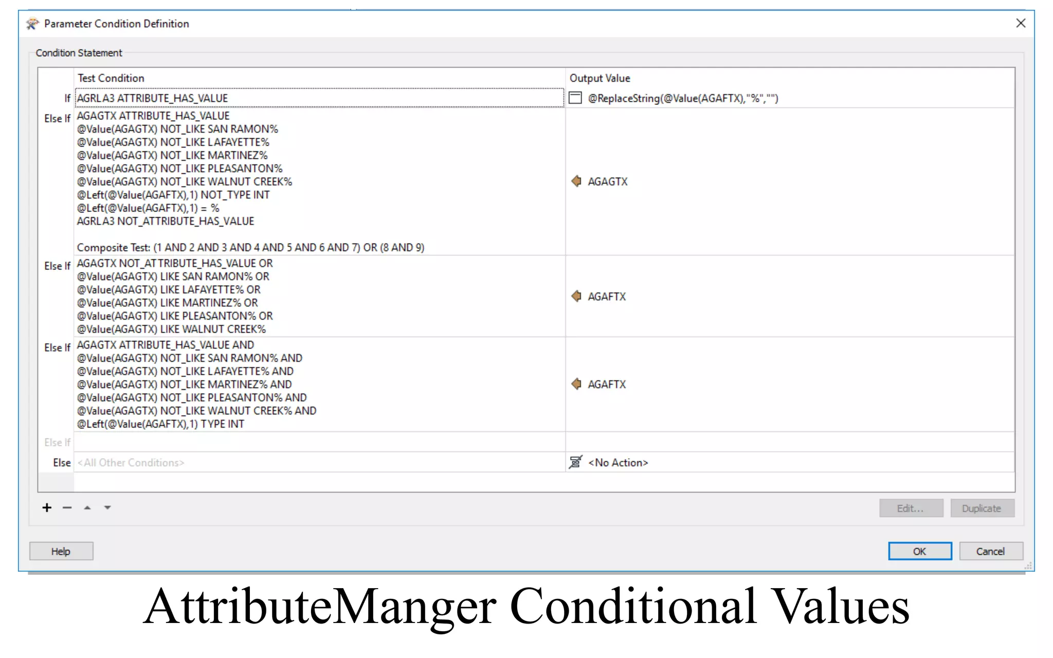Image resolution: width=1053 pixels, height=658 pixels.
Task: Select the empty Else If test condition row
Action: pyautogui.click(x=319, y=442)
